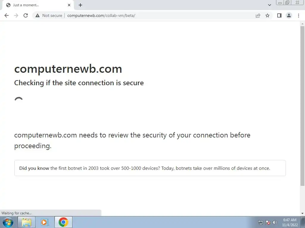This screenshot has height=228, width=305.
Task: Share this page using the share icon
Action: pos(258,15)
